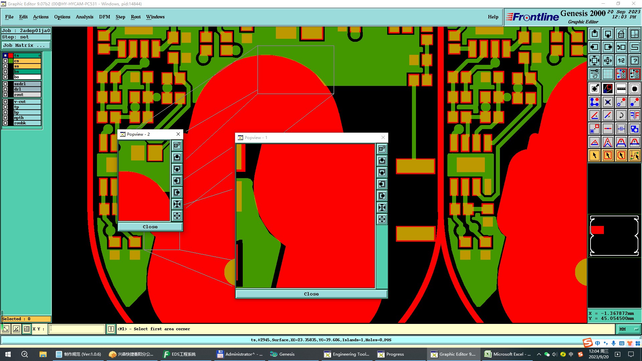This screenshot has width=642, height=361.
Task: Select the mirror feature tool
Action: point(634,115)
